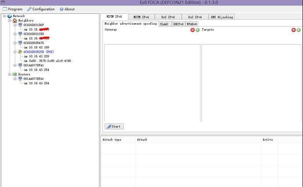Collapse the Neighbors tree node
This screenshot has height=187, width=303.
[x=9, y=20]
